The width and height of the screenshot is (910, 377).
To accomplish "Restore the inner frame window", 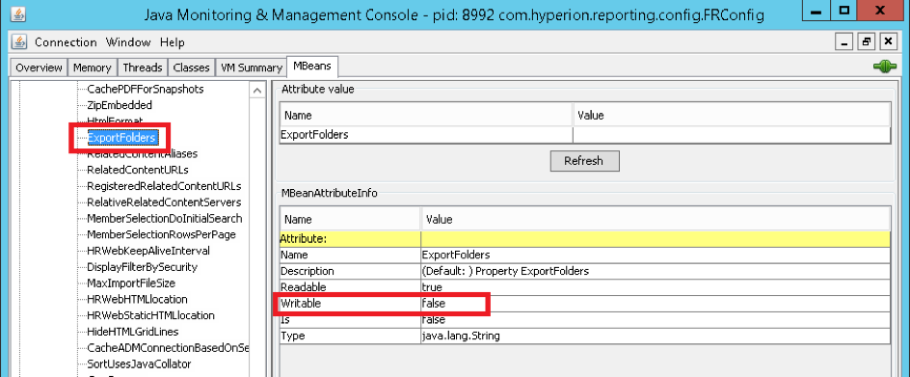I will (x=867, y=41).
